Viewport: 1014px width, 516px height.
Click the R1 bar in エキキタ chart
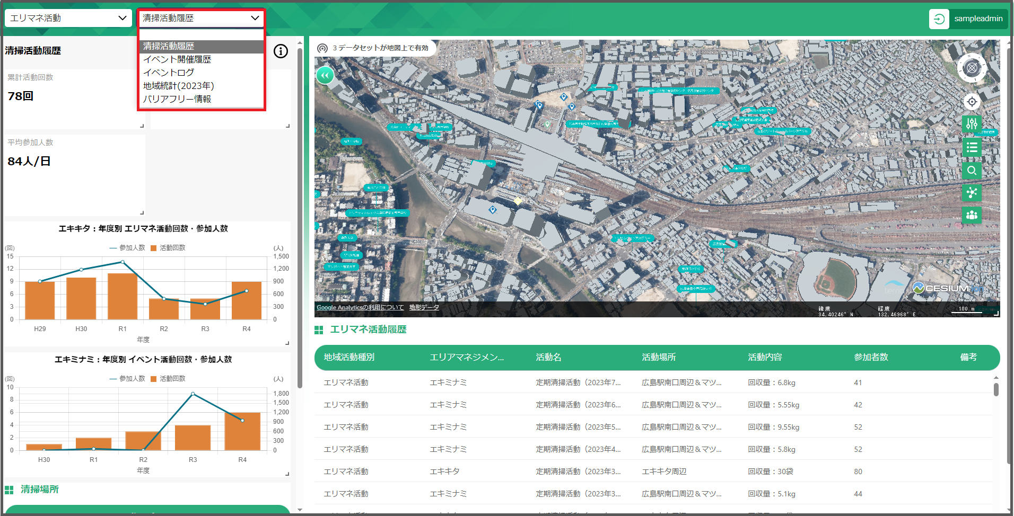[x=123, y=296]
